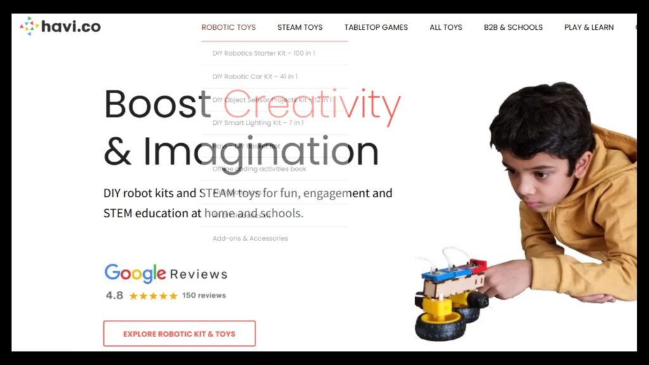Viewport: 649px width, 365px height.
Task: Select DIY Robotic Car Kit – 41 in 1
Action: coord(255,77)
